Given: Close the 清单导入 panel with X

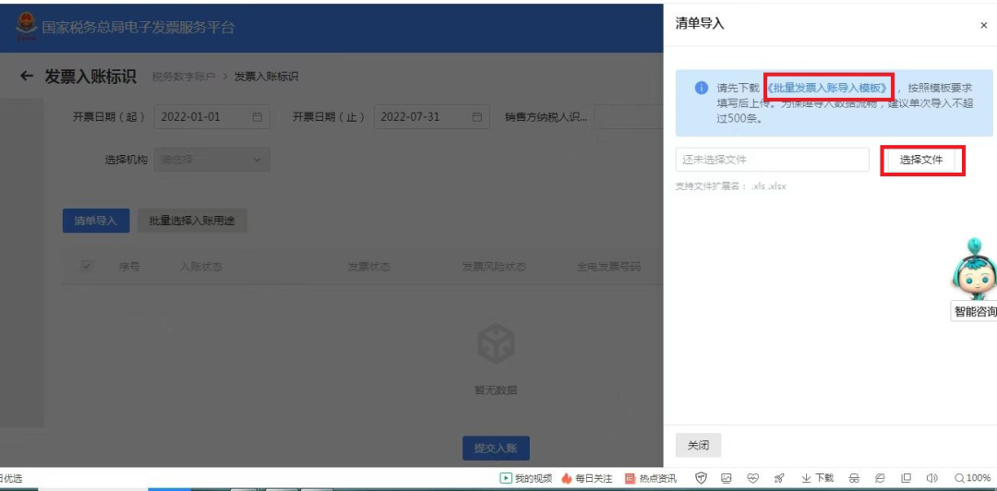Looking at the screenshot, I should click(983, 26).
